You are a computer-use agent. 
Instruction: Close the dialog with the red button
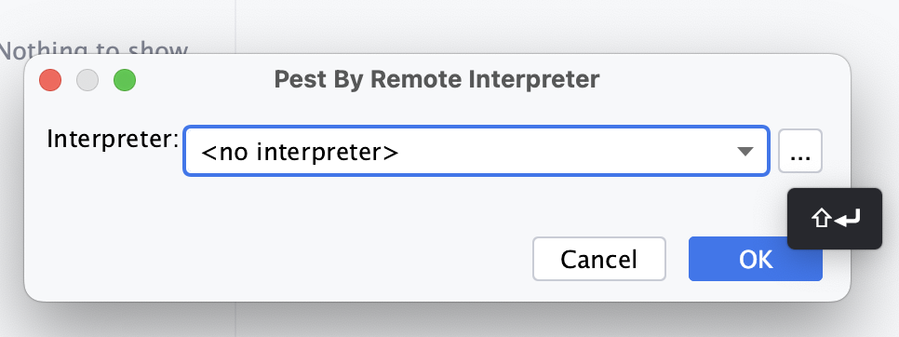click(x=50, y=80)
